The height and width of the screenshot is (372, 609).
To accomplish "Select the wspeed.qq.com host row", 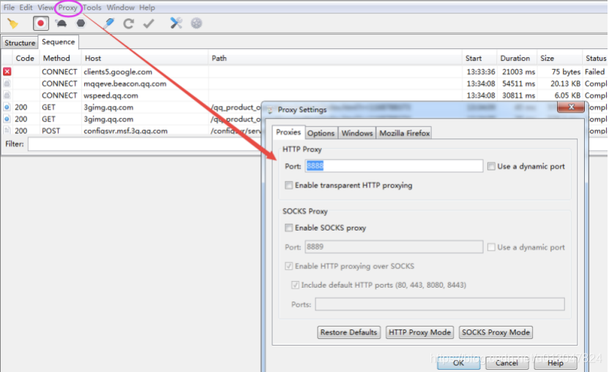I will point(111,95).
